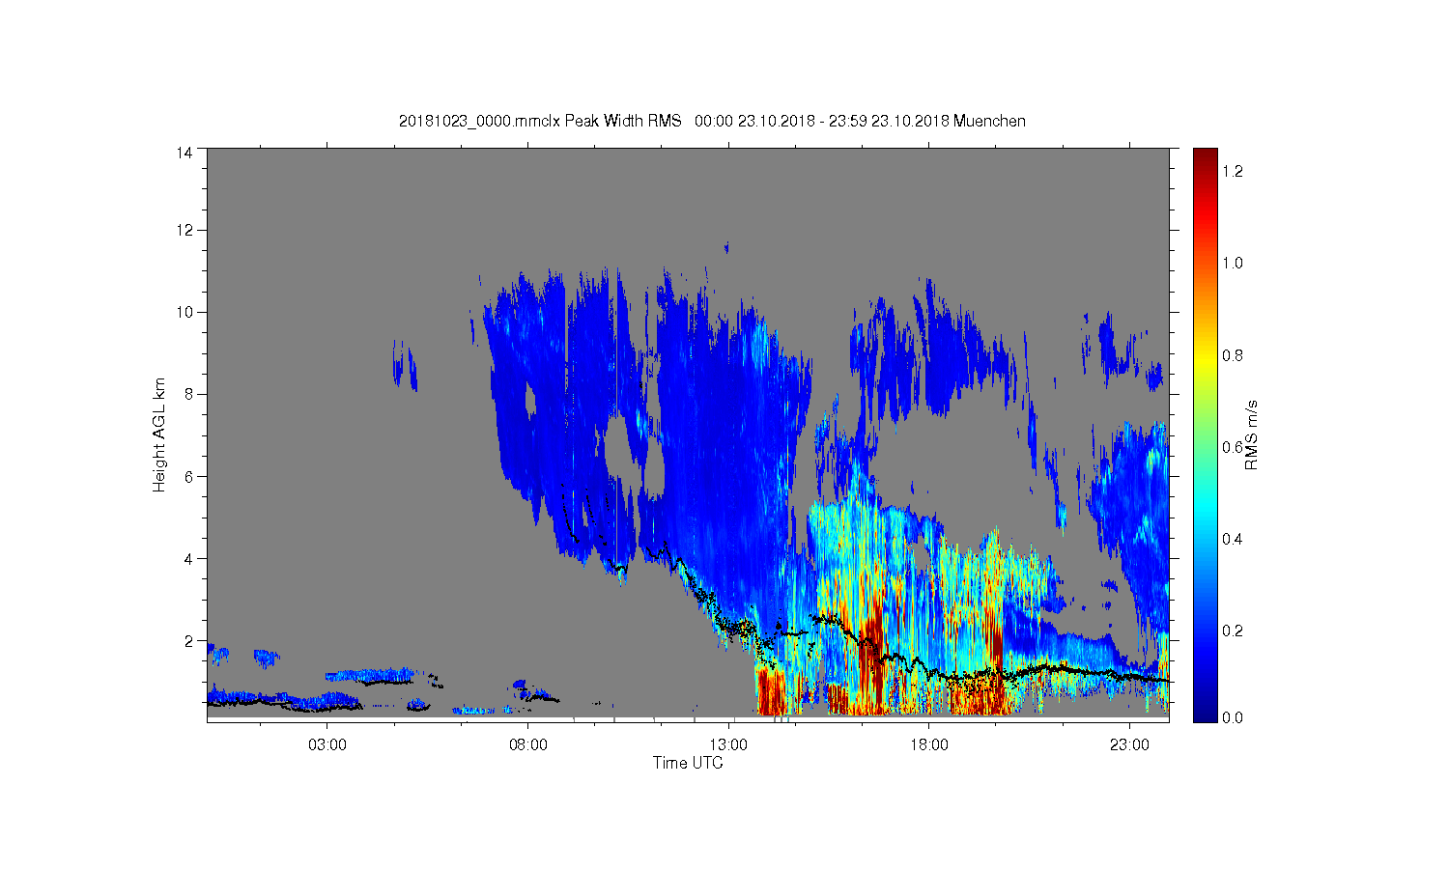1449x869 pixels.
Task: Click the 'Height AGL km' y-axis label
Action: coord(159,434)
